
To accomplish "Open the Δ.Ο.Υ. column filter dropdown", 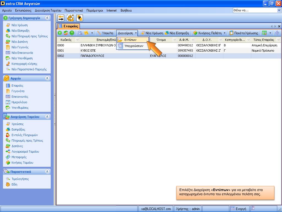I will (221, 40).
